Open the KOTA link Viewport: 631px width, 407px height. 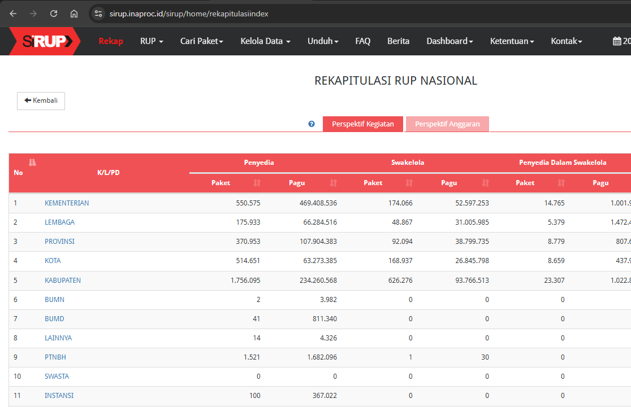tap(53, 261)
